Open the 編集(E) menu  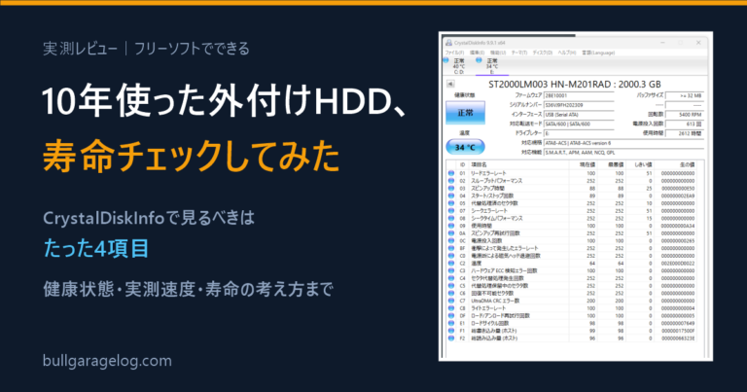coord(477,53)
